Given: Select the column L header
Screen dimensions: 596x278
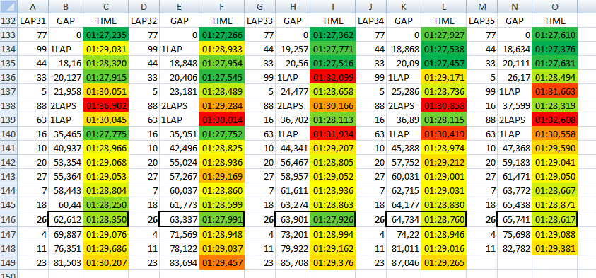Looking at the screenshot, I should [443, 6].
